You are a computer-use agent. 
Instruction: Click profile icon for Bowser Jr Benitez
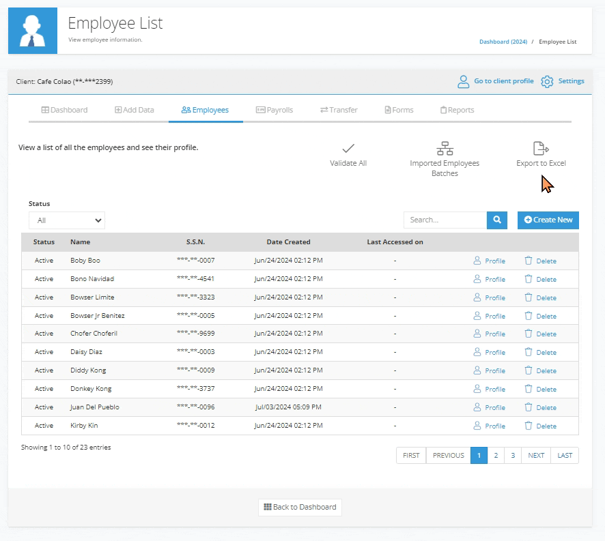point(477,316)
